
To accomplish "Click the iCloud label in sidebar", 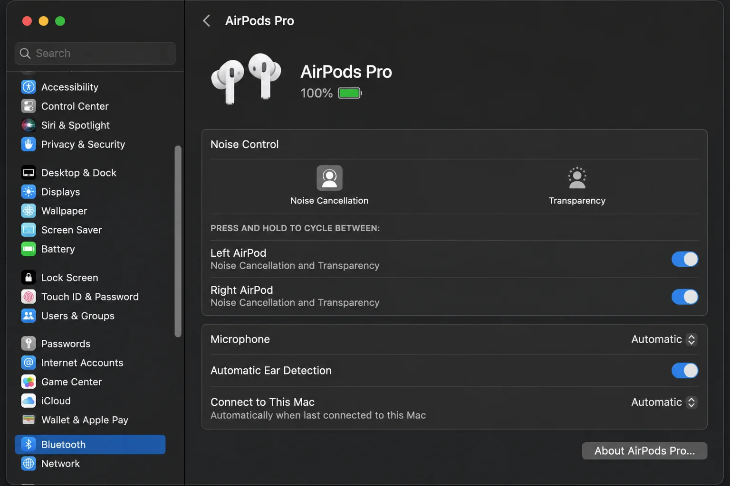I will [56, 401].
